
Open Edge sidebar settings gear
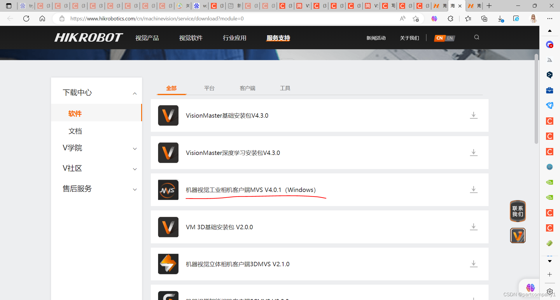[x=550, y=292]
